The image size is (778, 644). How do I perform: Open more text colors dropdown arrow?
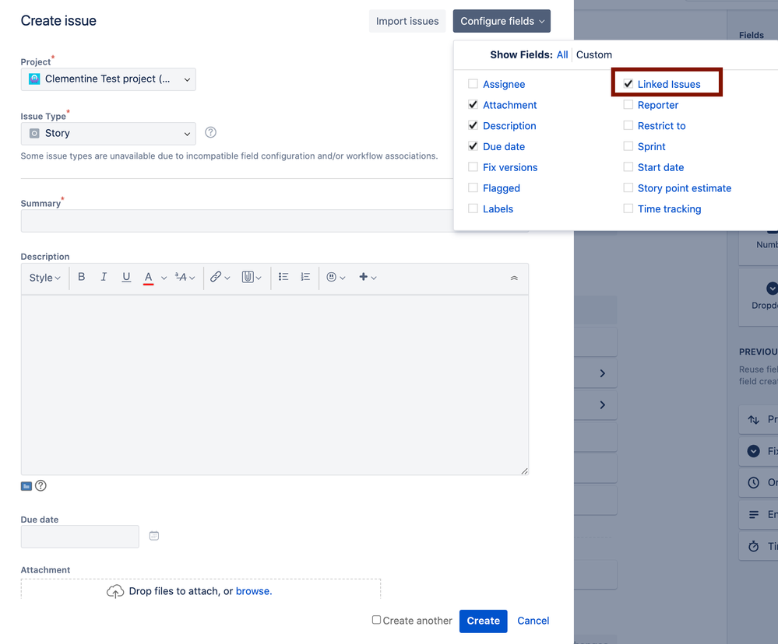tap(164, 278)
